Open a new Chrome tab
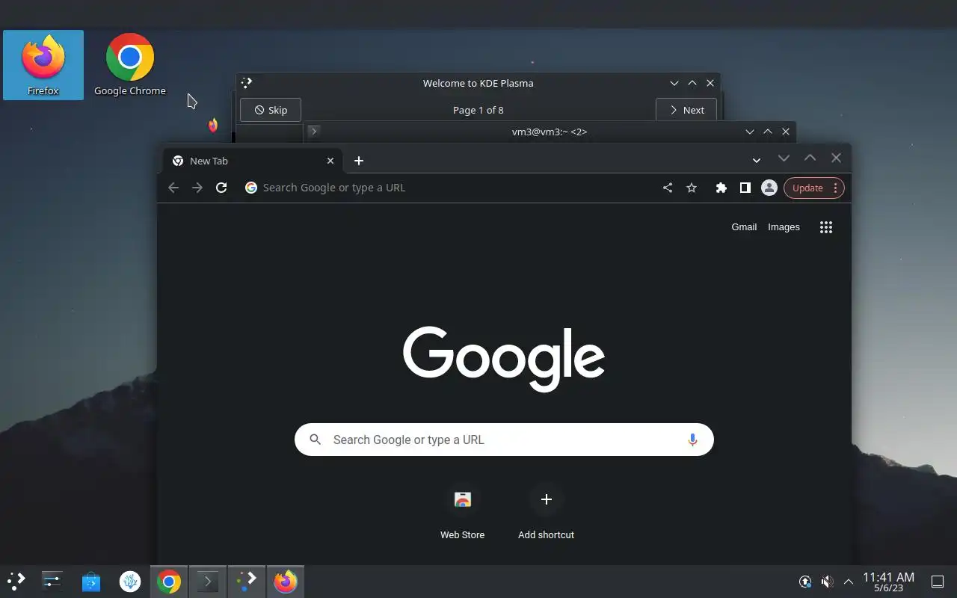The height and width of the screenshot is (598, 957). [x=359, y=161]
